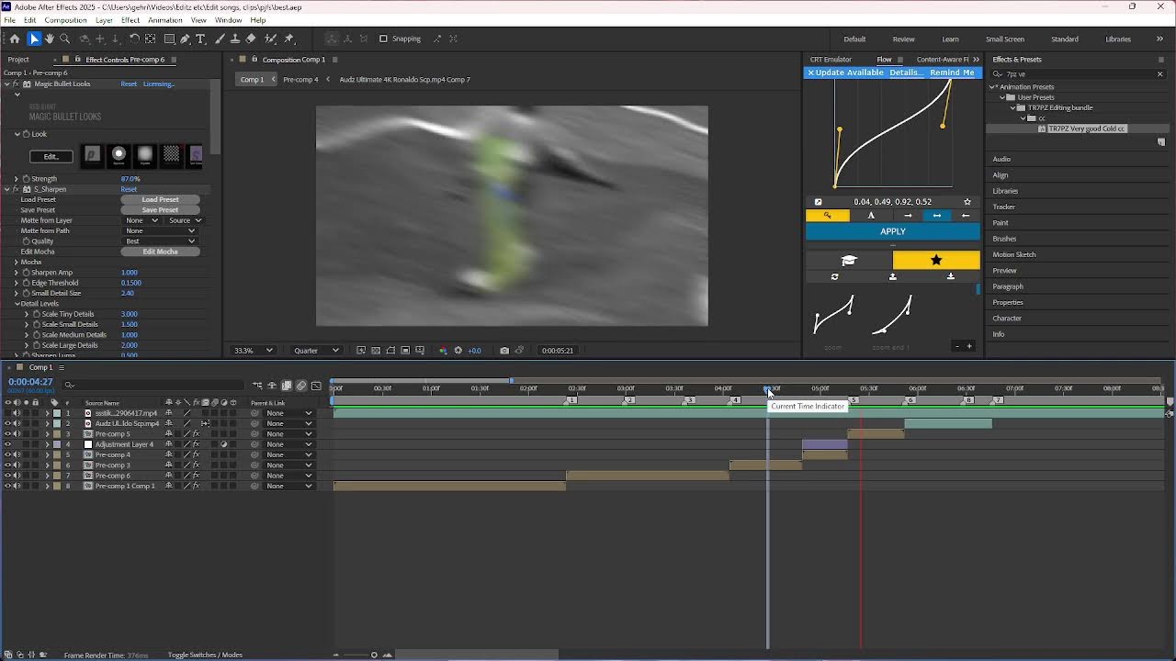1176x661 pixels.
Task: Select the Puppet Pin tool
Action: (288, 39)
